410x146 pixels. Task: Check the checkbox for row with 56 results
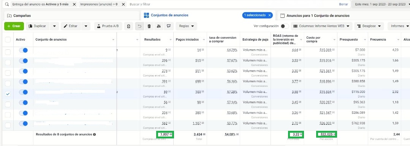point(8,104)
